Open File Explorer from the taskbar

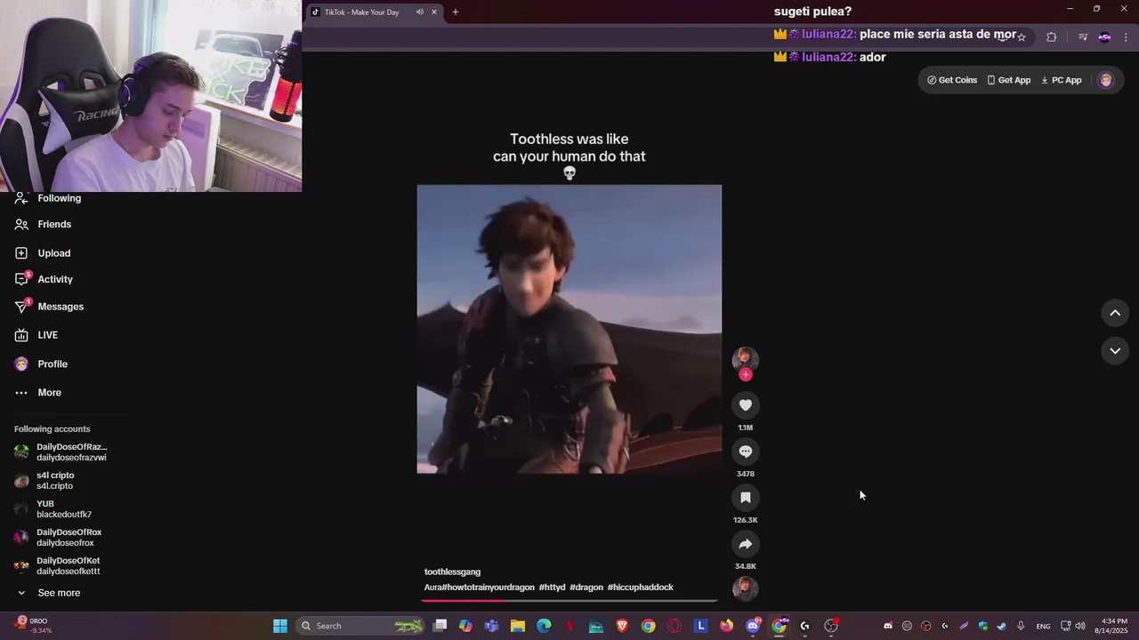(518, 626)
